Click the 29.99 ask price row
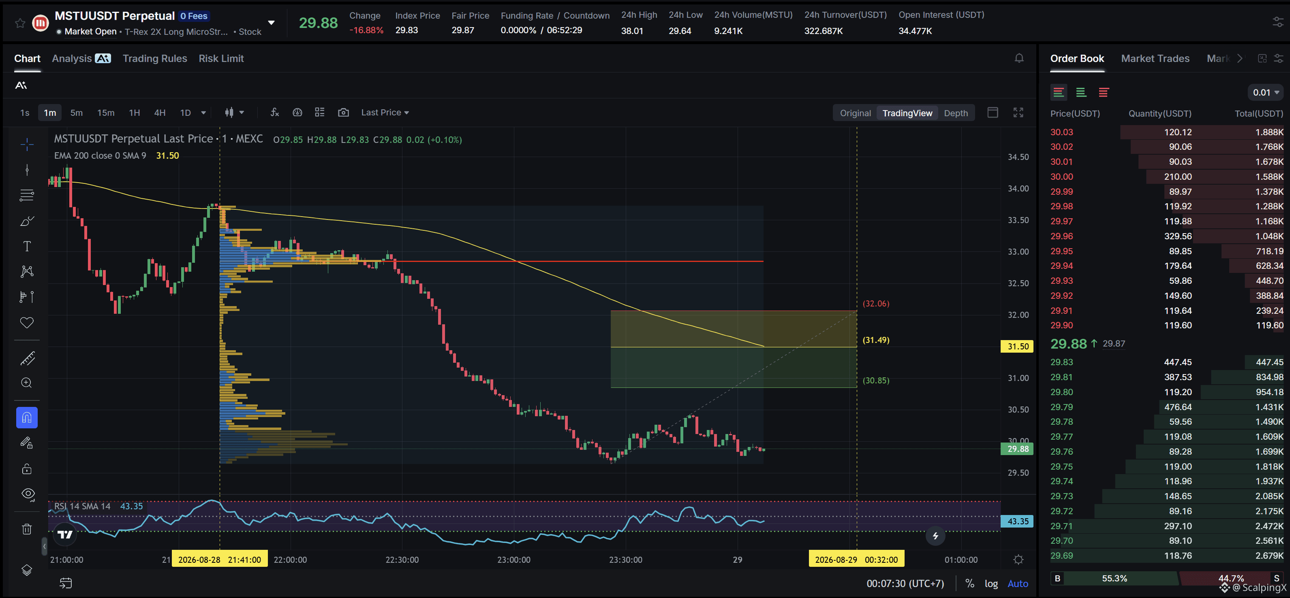The width and height of the screenshot is (1290, 598). point(1166,192)
